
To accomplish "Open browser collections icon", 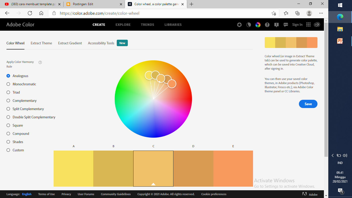I will (x=297, y=13).
